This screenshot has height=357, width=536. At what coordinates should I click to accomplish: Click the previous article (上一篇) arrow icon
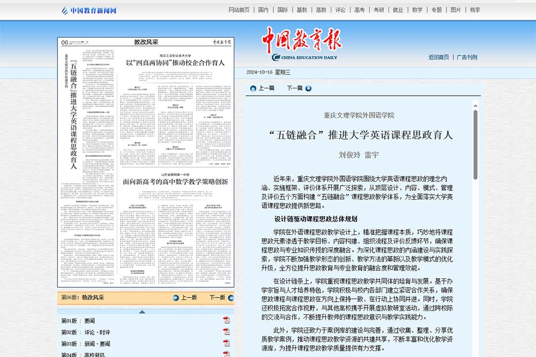[253, 88]
